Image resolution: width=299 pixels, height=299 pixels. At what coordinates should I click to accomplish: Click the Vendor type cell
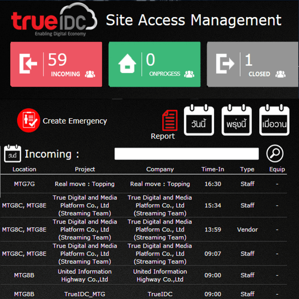click(247, 229)
